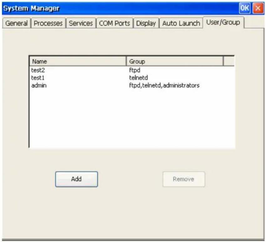The height and width of the screenshot is (242, 266).
Task: Click the Add button
Action: (x=77, y=179)
